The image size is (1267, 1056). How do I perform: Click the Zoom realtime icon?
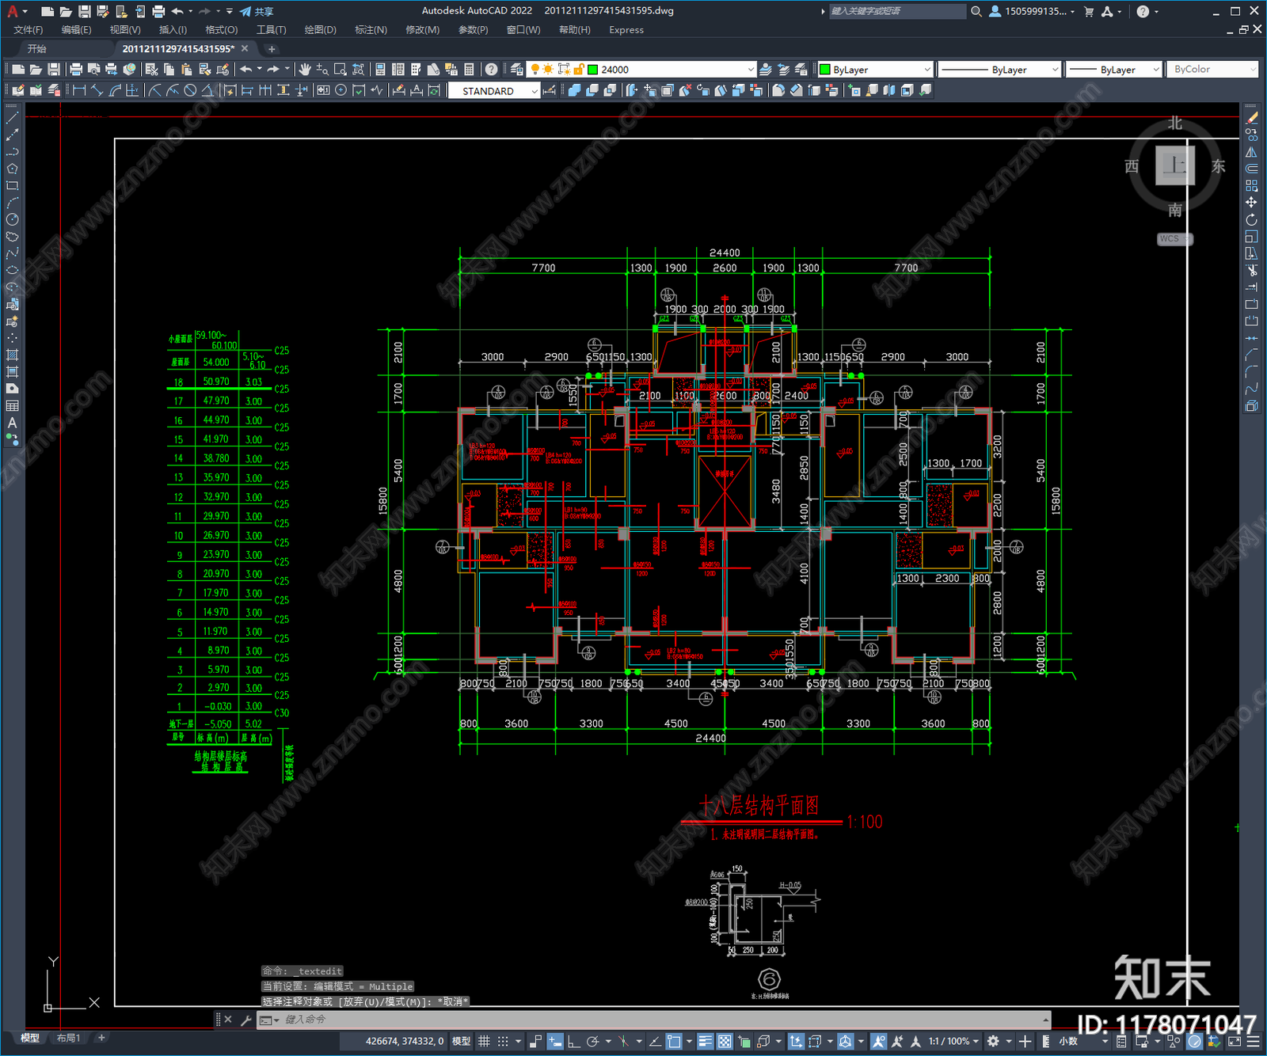tap(322, 70)
